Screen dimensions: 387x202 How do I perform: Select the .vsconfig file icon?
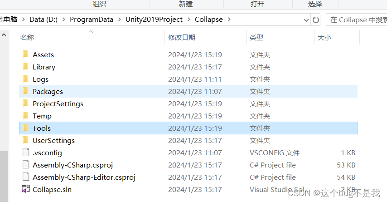pyautogui.click(x=26, y=153)
